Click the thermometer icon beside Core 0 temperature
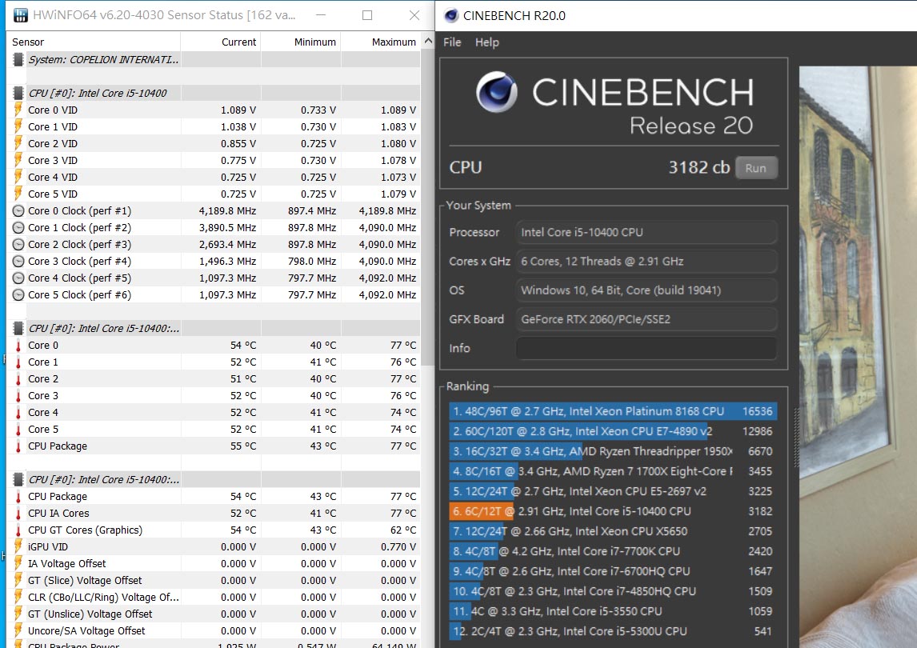The height and width of the screenshot is (648, 917). 18,346
